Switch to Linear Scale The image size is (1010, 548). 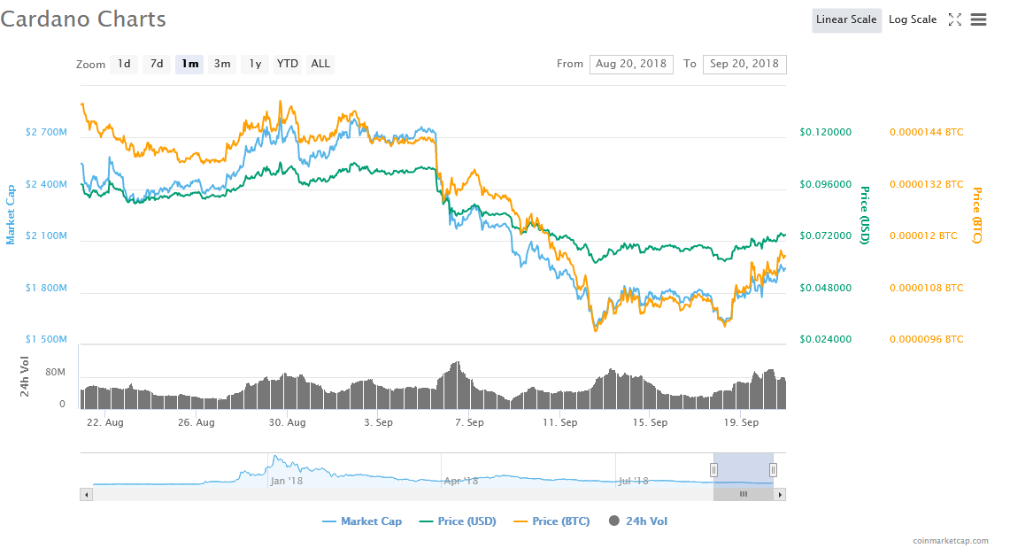click(846, 19)
